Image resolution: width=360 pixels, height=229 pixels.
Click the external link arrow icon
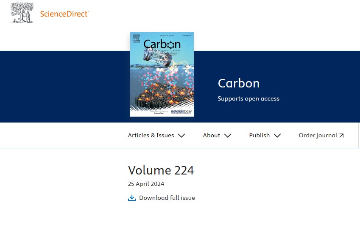coord(341,136)
